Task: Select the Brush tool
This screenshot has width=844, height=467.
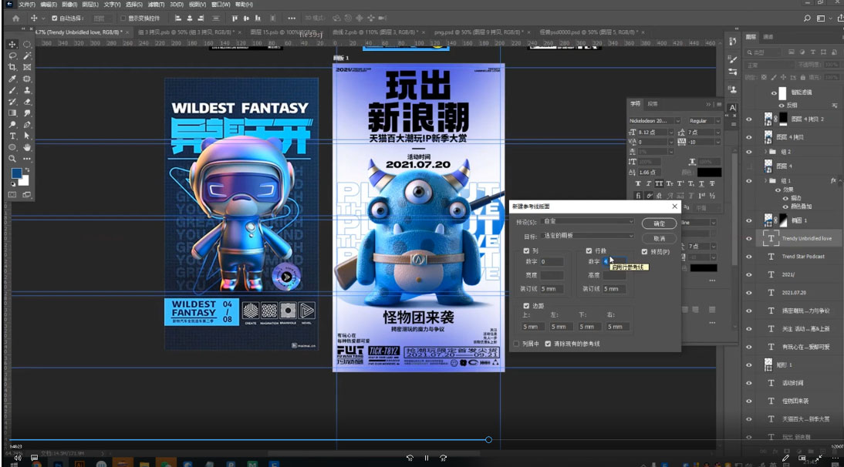Action: pyautogui.click(x=12, y=90)
